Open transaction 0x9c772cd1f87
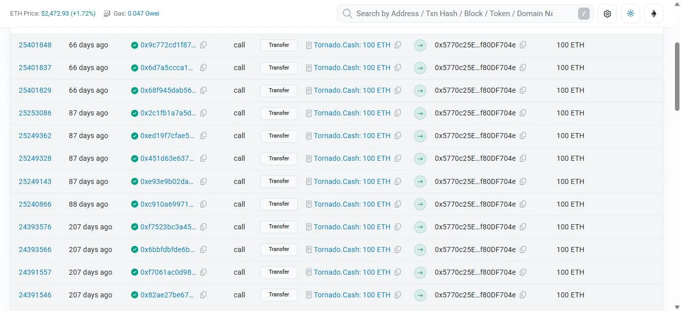 pos(168,45)
